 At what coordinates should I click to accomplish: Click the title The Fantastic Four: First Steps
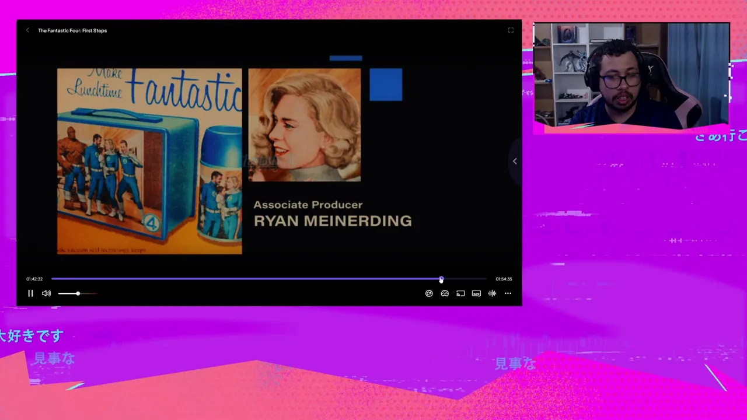(x=72, y=30)
